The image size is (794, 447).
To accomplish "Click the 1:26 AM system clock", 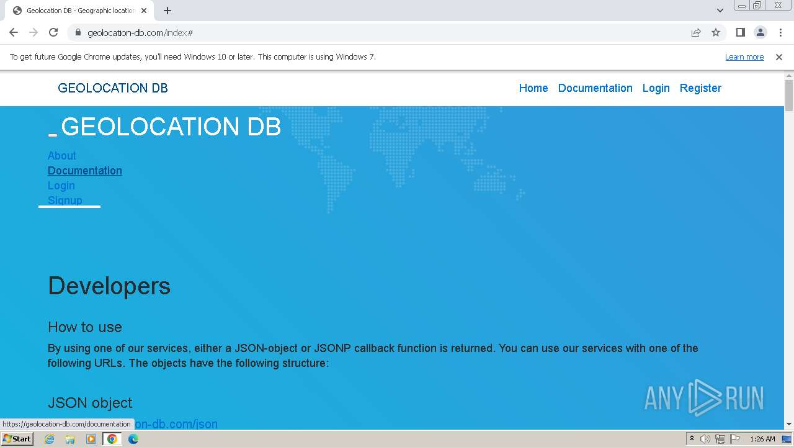I will click(x=762, y=439).
